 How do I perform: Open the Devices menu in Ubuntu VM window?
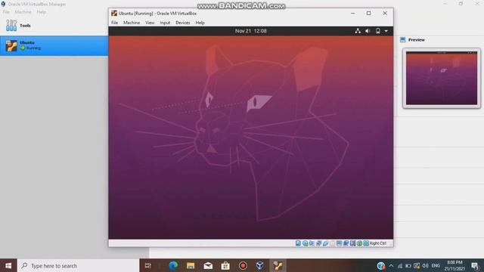coord(183,23)
